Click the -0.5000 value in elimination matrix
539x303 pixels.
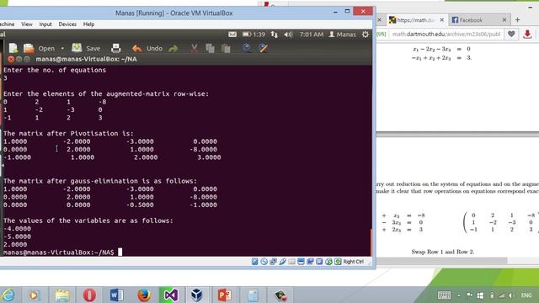click(x=140, y=205)
